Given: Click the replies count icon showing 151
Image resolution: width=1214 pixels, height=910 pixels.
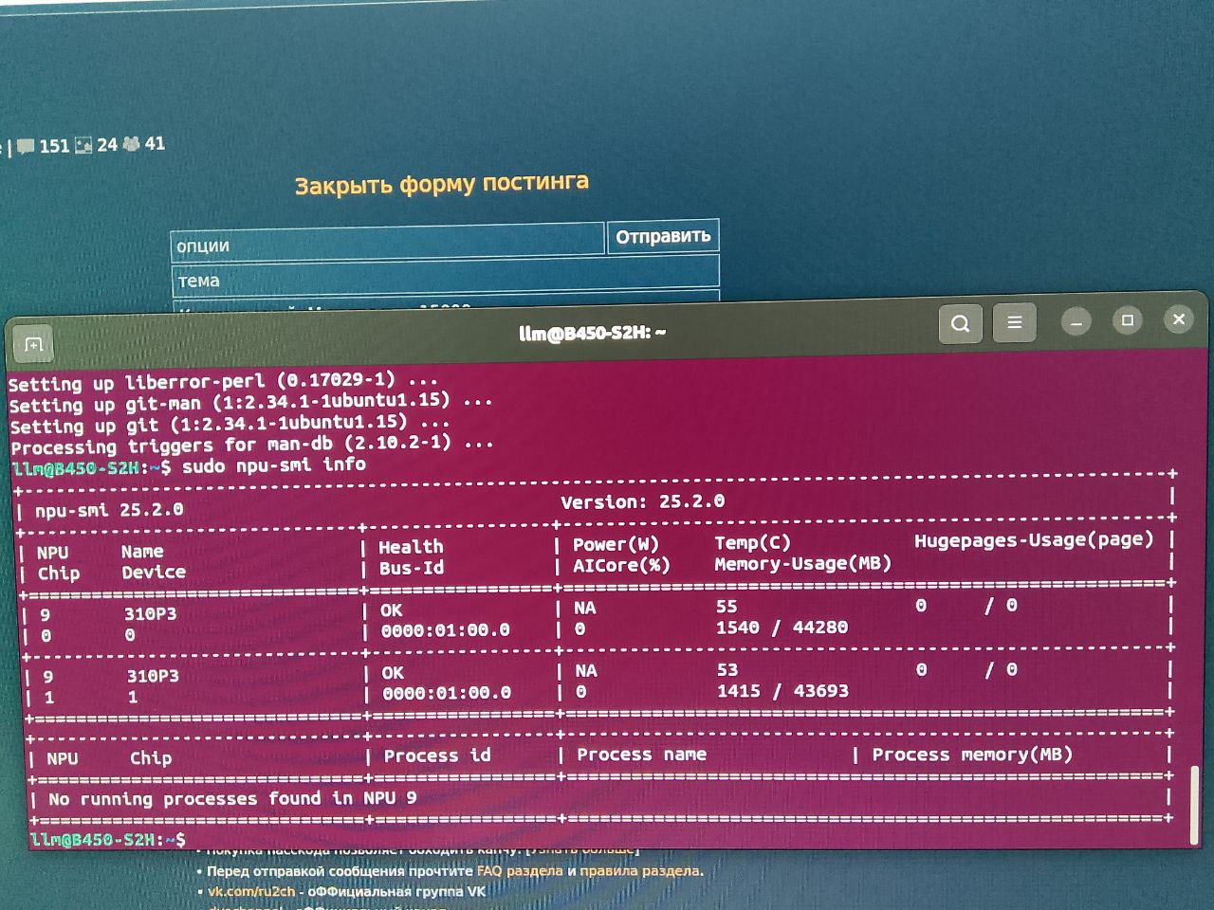Looking at the screenshot, I should pyautogui.click(x=26, y=146).
